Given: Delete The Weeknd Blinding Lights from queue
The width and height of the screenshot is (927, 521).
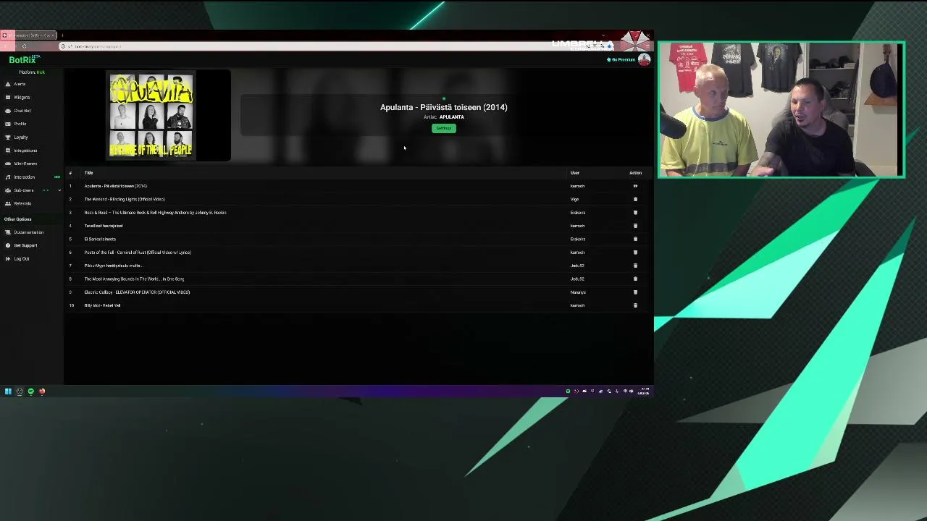Looking at the screenshot, I should [635, 199].
